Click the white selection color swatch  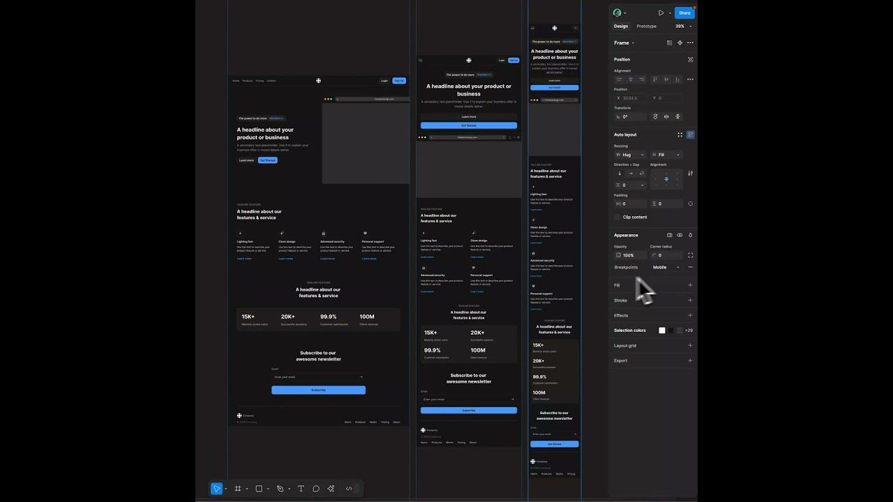point(662,330)
